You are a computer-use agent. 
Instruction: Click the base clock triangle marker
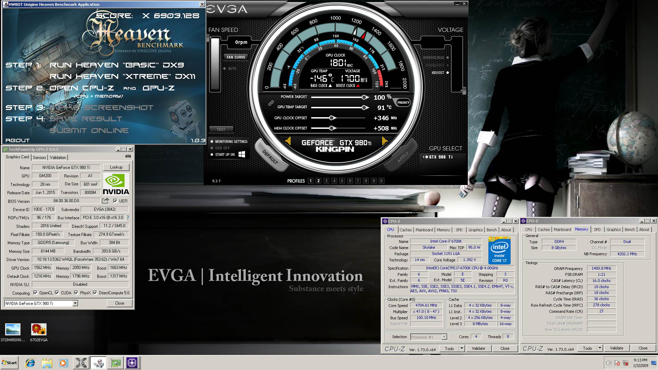click(330, 86)
